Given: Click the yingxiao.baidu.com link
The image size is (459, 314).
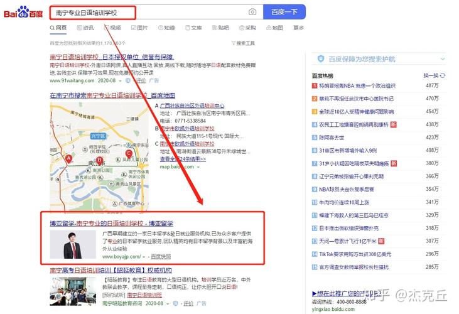Looking at the screenshot, I should pyautogui.click(x=333, y=309).
